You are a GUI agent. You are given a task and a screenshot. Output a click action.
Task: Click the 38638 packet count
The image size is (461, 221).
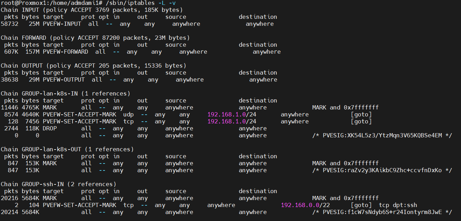[9, 79]
